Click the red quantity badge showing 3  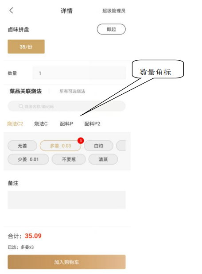[x=81, y=140]
